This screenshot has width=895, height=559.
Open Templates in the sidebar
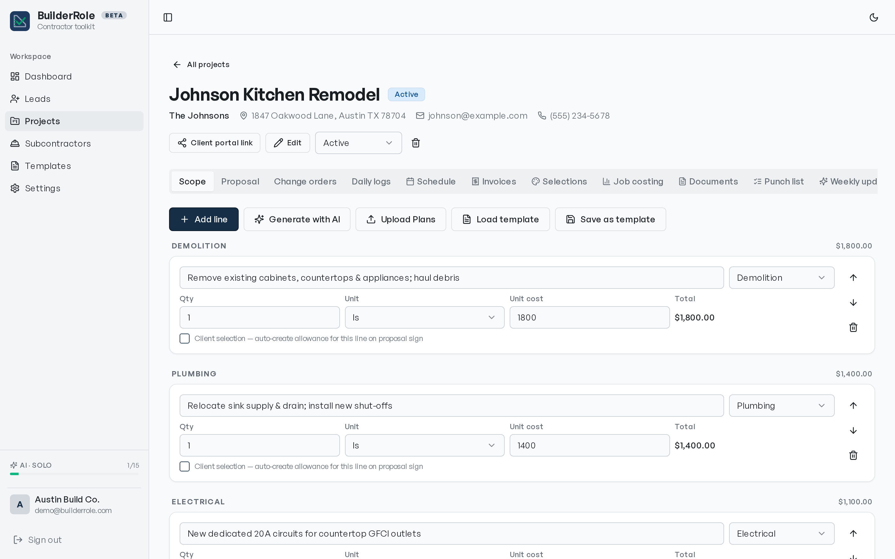(74, 166)
